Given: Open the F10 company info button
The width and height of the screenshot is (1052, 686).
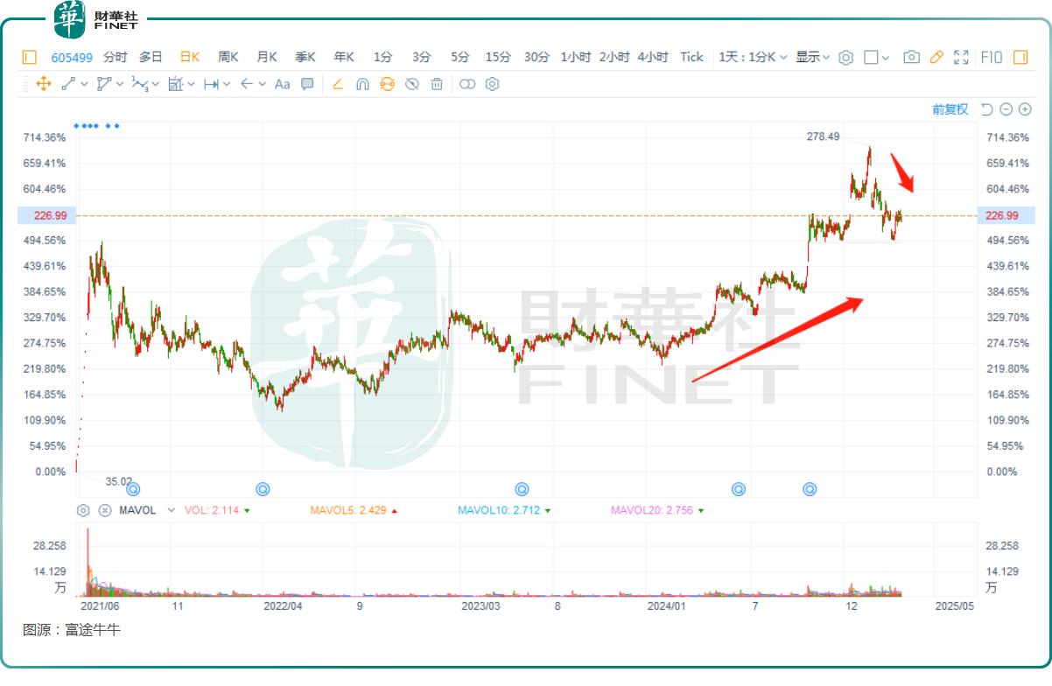Looking at the screenshot, I should click(992, 57).
